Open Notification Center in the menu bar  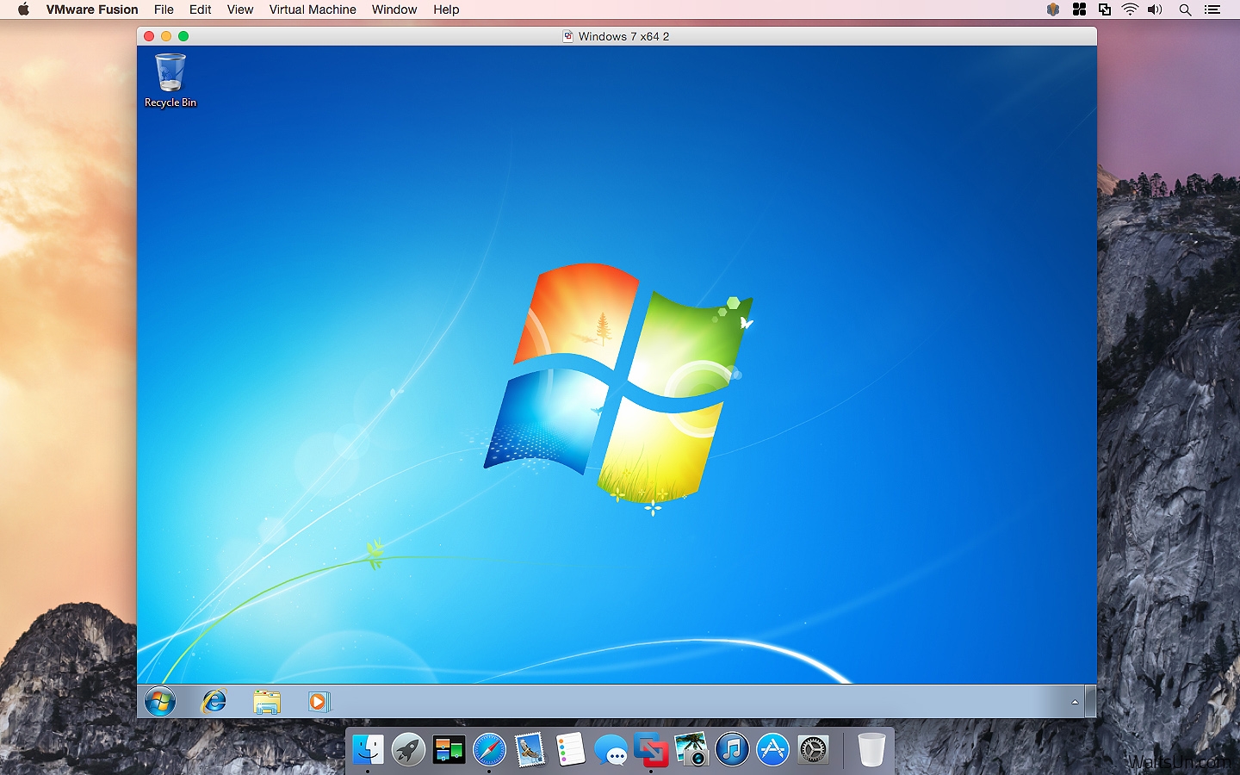(x=1212, y=9)
